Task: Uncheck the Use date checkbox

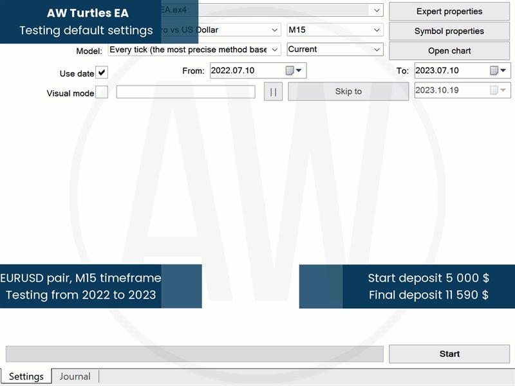Action: click(x=102, y=73)
